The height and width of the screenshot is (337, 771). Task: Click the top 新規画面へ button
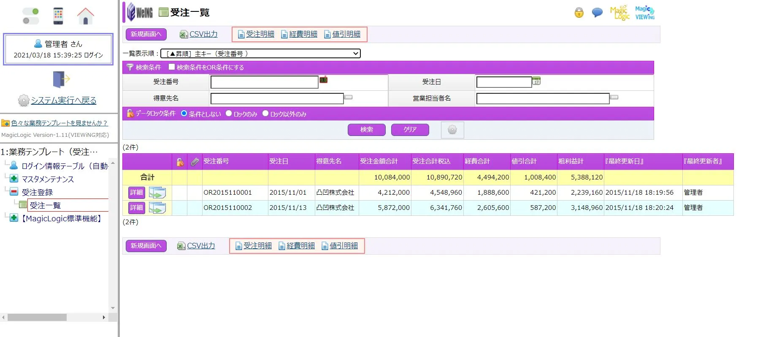[146, 34]
